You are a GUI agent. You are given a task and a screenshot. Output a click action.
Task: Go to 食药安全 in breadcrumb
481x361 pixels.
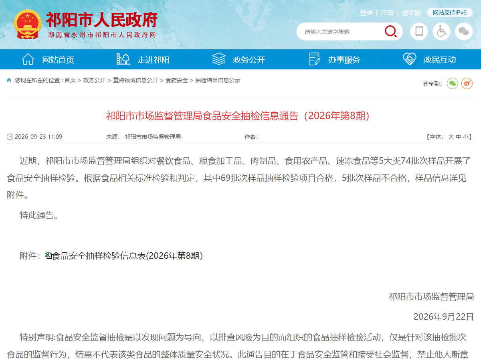(x=177, y=80)
